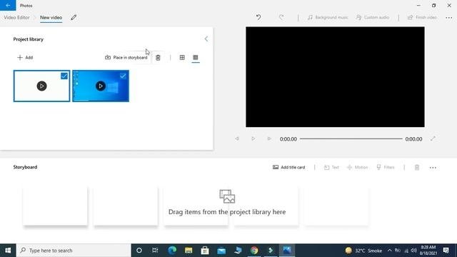Screen dimensions: 457x257
Task: Step forward one frame in preview
Action: click(x=269, y=139)
